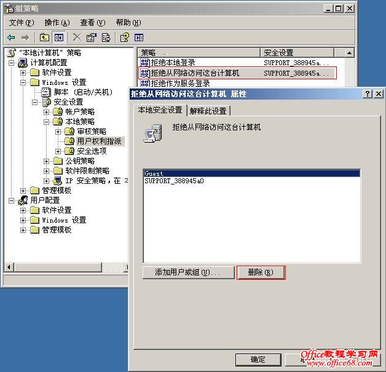Click the 添加用户或组(U)... button
Viewport: 386px width, 372px height.
pos(188,272)
